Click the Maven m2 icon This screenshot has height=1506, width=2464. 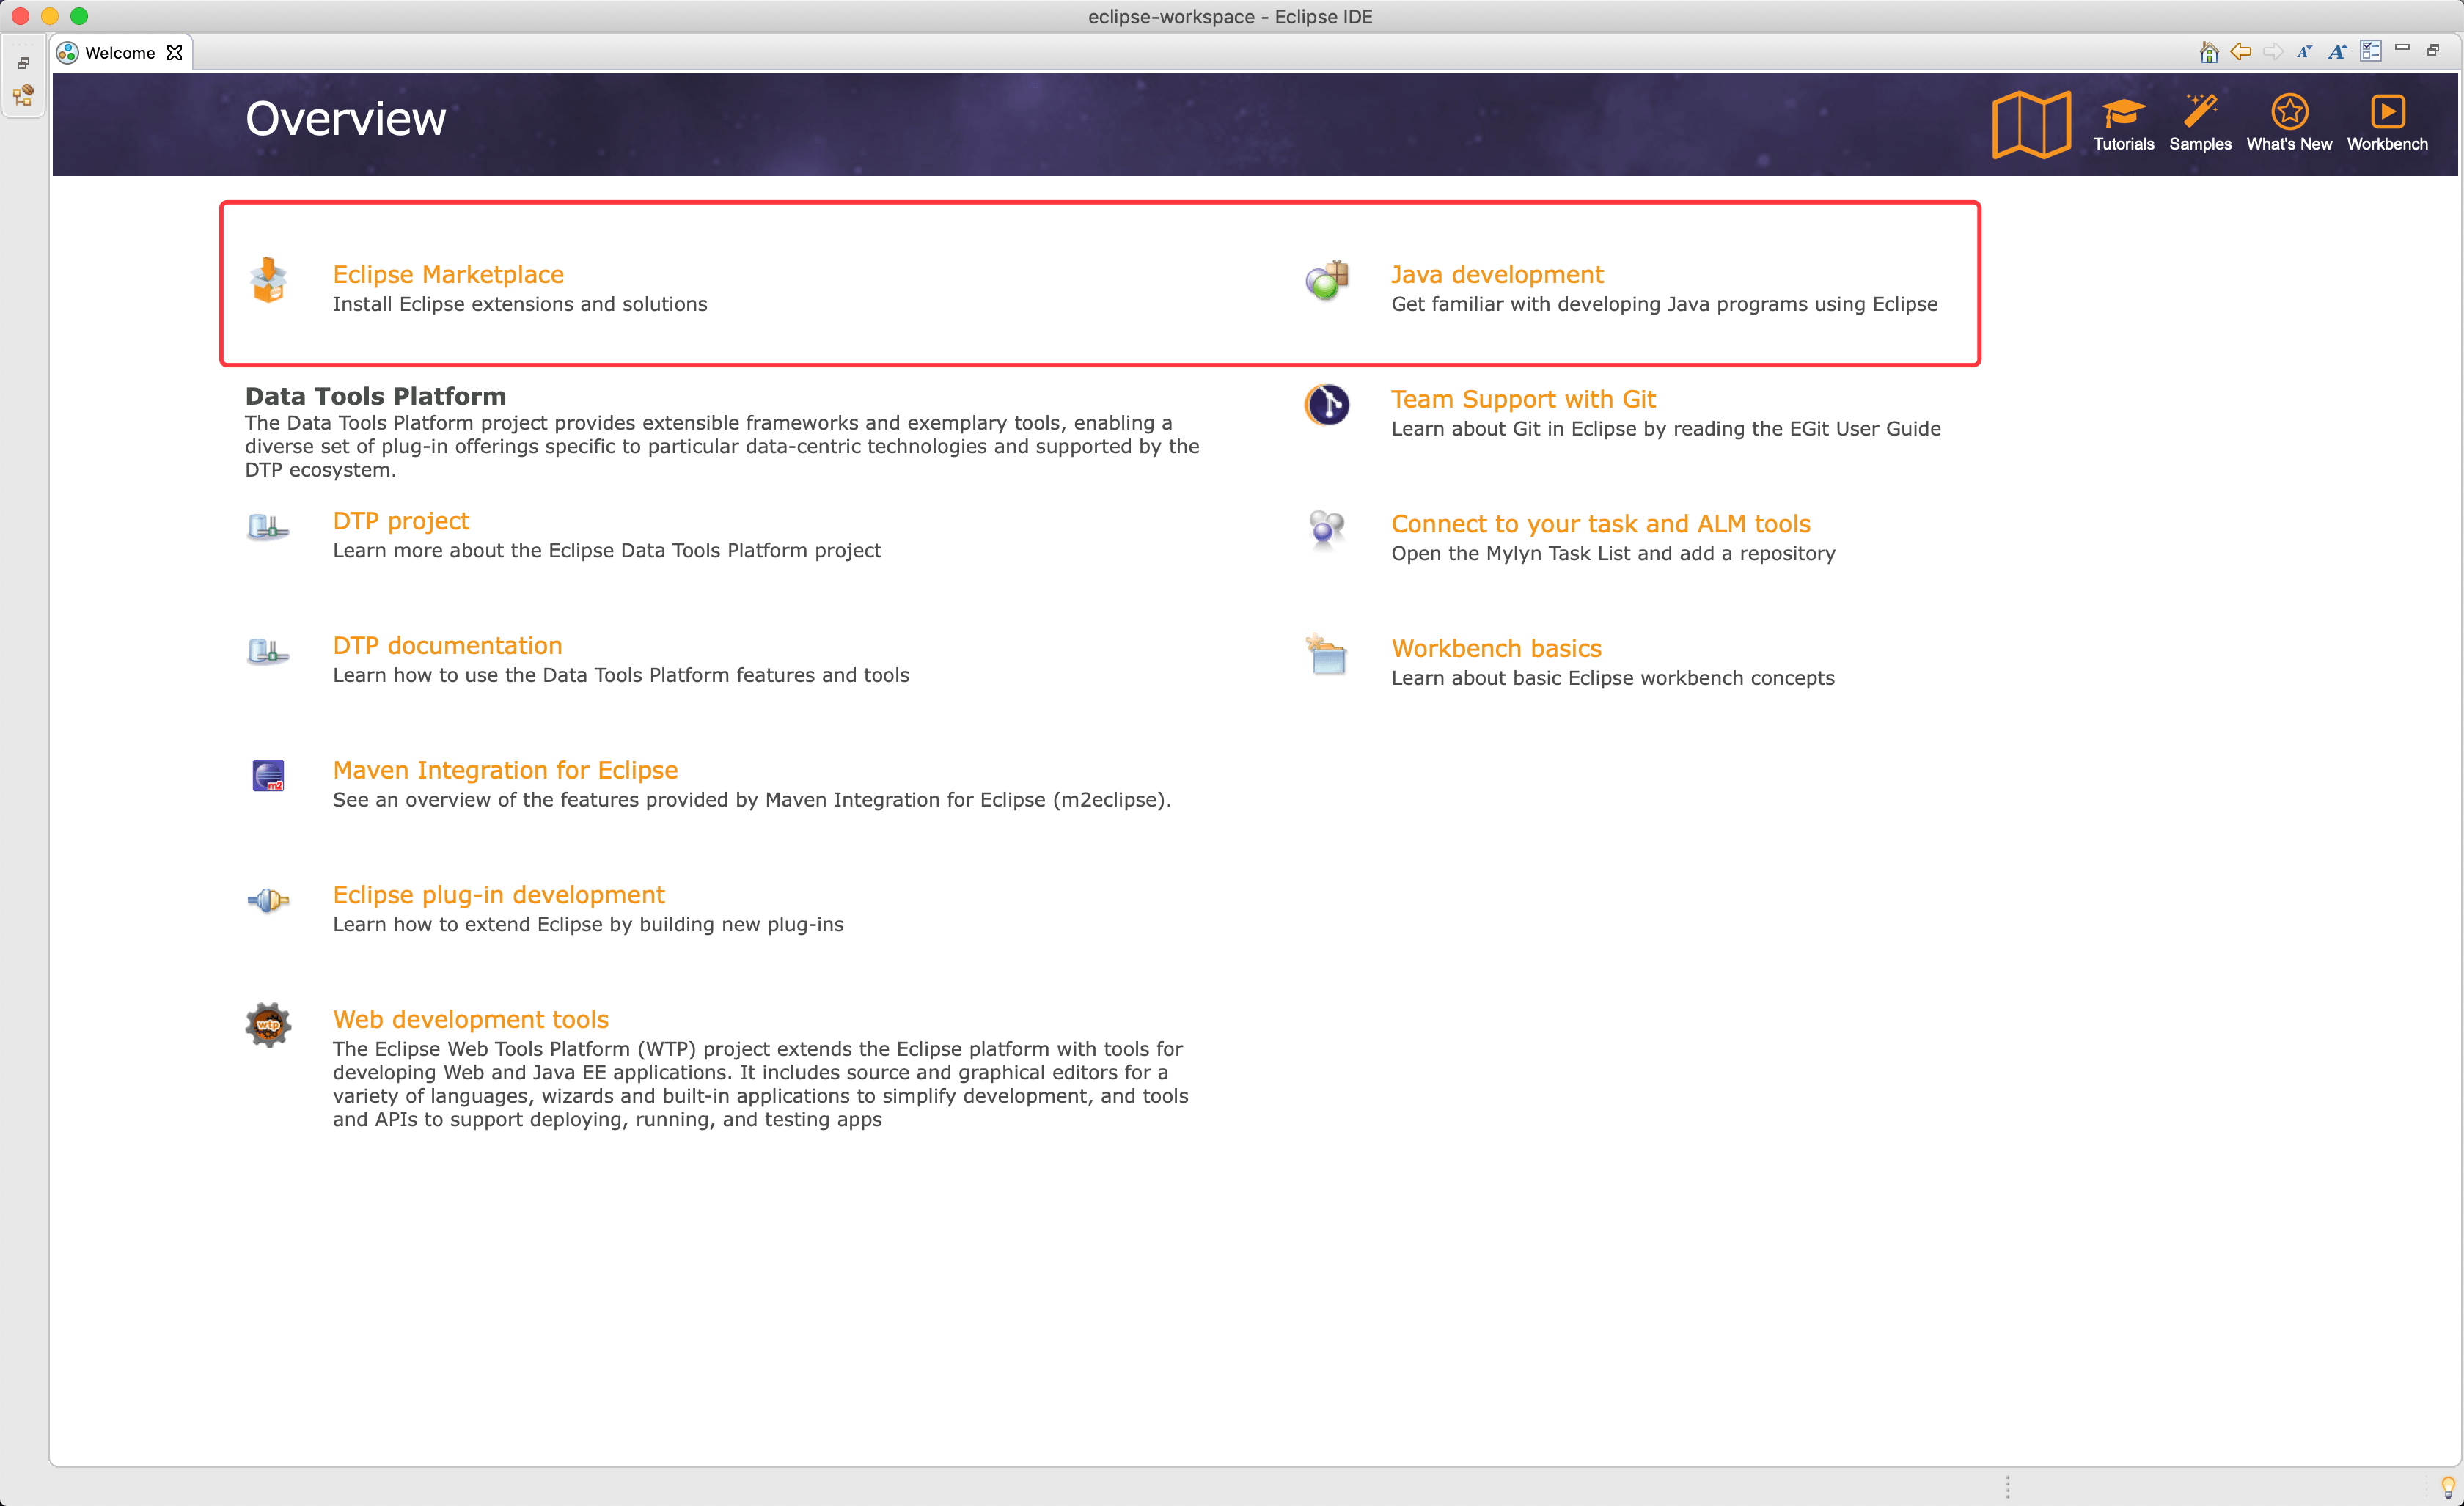tap(268, 776)
